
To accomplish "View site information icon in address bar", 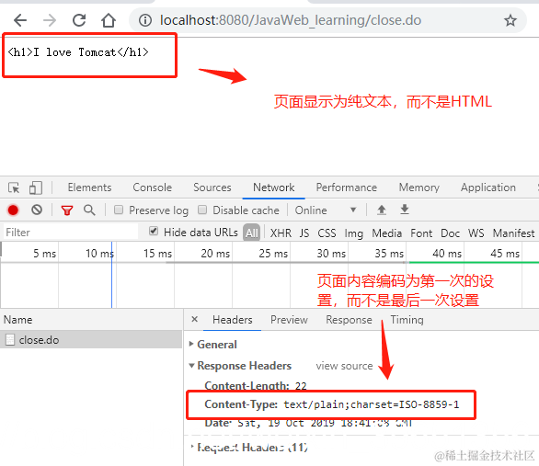I will pos(145,20).
